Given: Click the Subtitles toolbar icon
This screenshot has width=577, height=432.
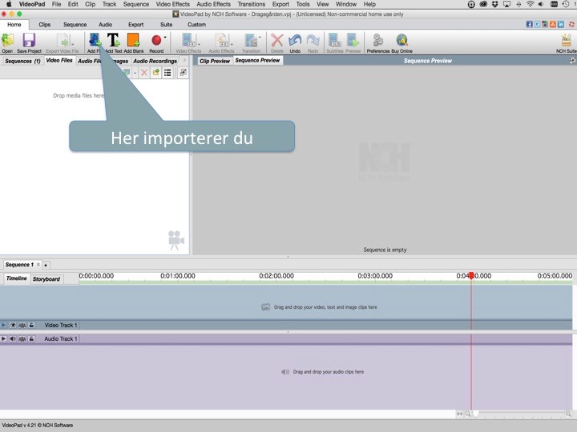Looking at the screenshot, I should coord(335,41).
